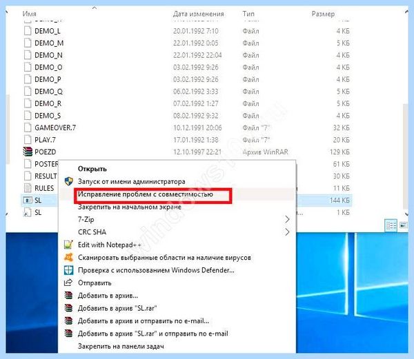This screenshot has height=359, width=414.
Task: Click scrollbar up arrow of file list
Action: tap(406, 12)
